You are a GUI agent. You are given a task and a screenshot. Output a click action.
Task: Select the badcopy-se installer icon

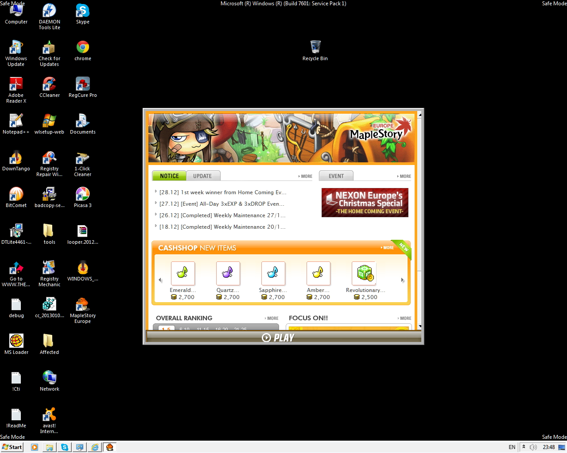click(49, 198)
